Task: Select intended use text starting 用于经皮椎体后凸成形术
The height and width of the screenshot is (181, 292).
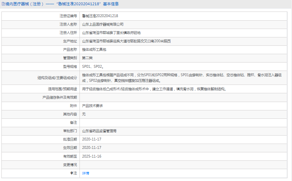Action: (154, 89)
